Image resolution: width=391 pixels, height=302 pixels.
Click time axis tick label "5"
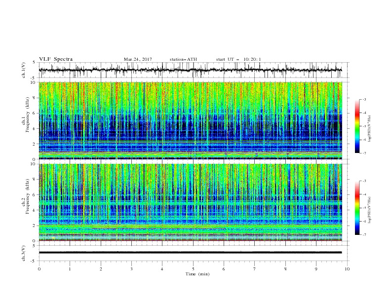[x=193, y=269]
